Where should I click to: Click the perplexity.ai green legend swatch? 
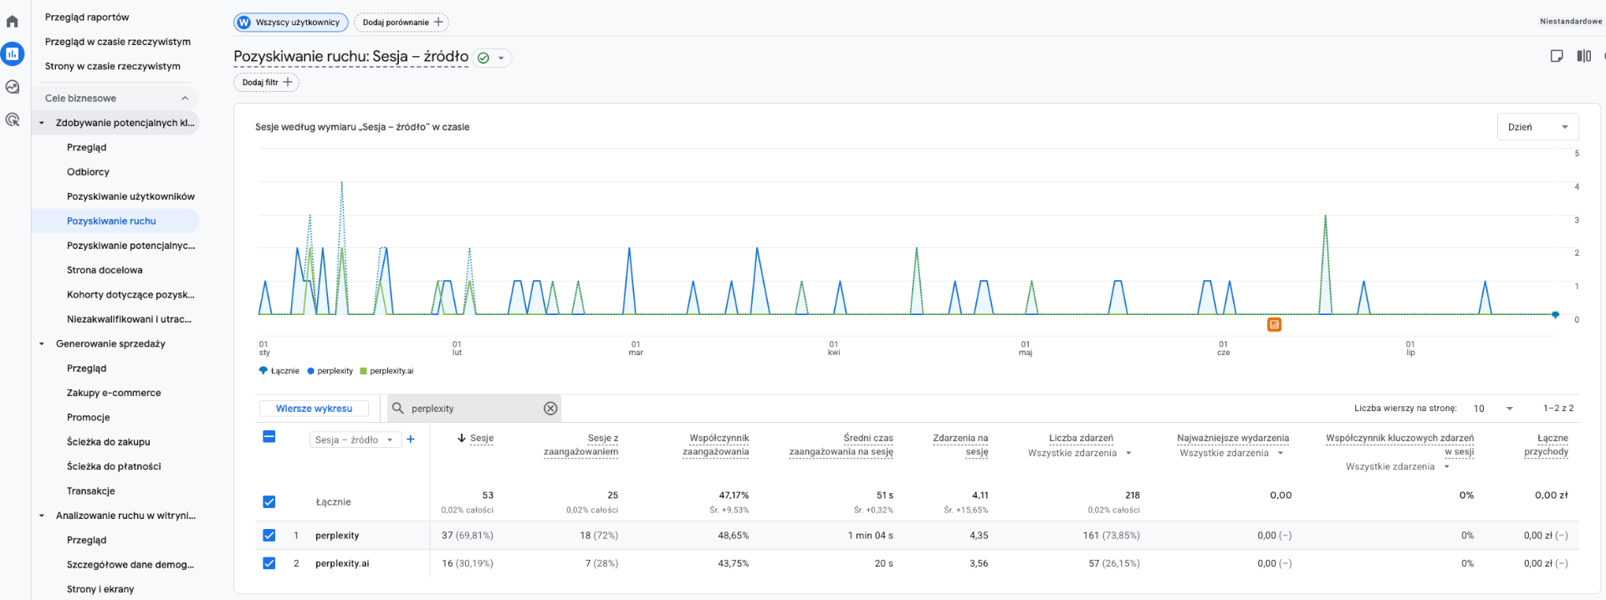click(363, 371)
